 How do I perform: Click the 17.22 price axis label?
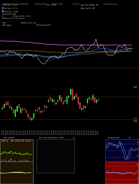click(x=135, y=118)
